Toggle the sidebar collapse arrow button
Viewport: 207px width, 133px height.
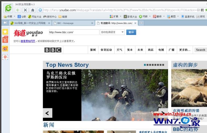pos(5,23)
